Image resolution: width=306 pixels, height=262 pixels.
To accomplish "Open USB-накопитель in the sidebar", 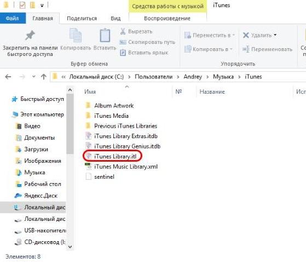I will click(45, 231).
